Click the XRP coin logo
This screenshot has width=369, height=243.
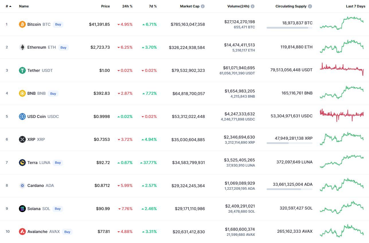pos(22,139)
